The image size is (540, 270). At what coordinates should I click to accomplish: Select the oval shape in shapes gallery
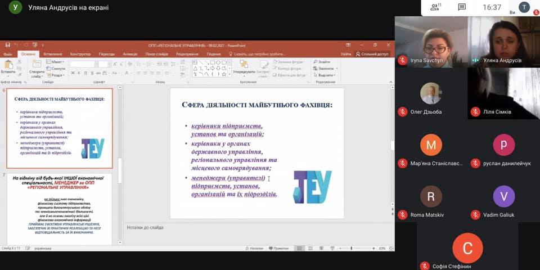[218, 62]
